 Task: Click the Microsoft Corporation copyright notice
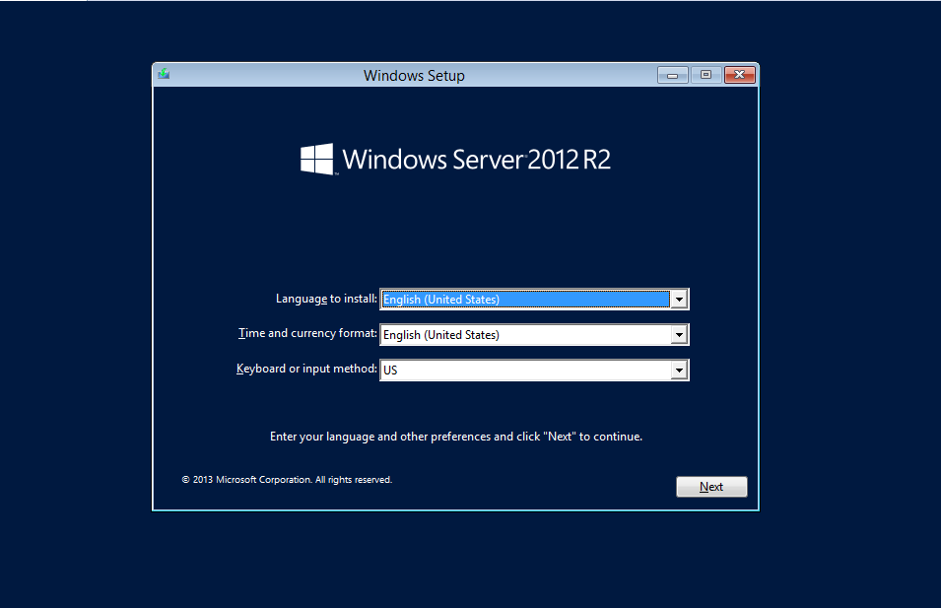287,480
